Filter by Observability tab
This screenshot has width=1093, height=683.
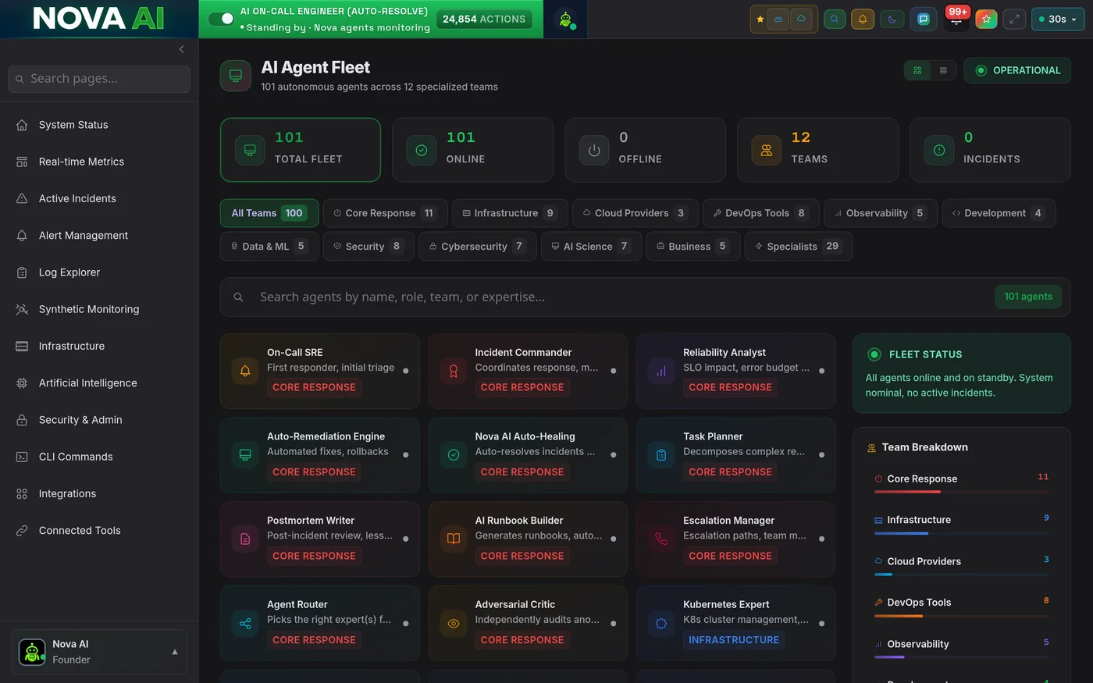point(881,213)
